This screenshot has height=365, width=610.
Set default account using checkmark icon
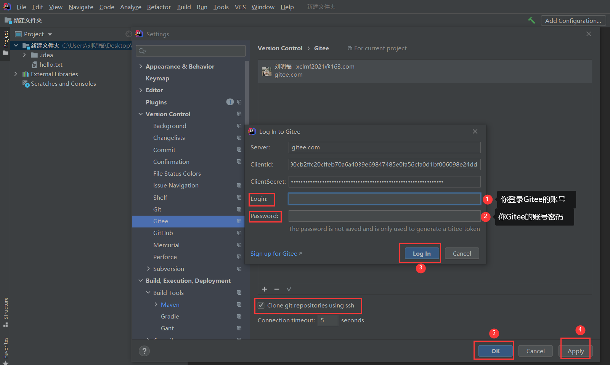289,289
